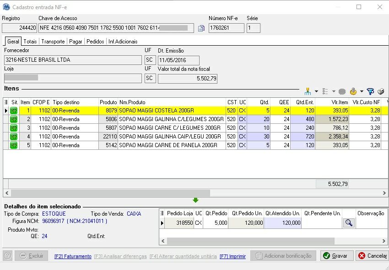Click the Chave de Acesso field
This screenshot has height=270, width=389.
coord(116,28)
